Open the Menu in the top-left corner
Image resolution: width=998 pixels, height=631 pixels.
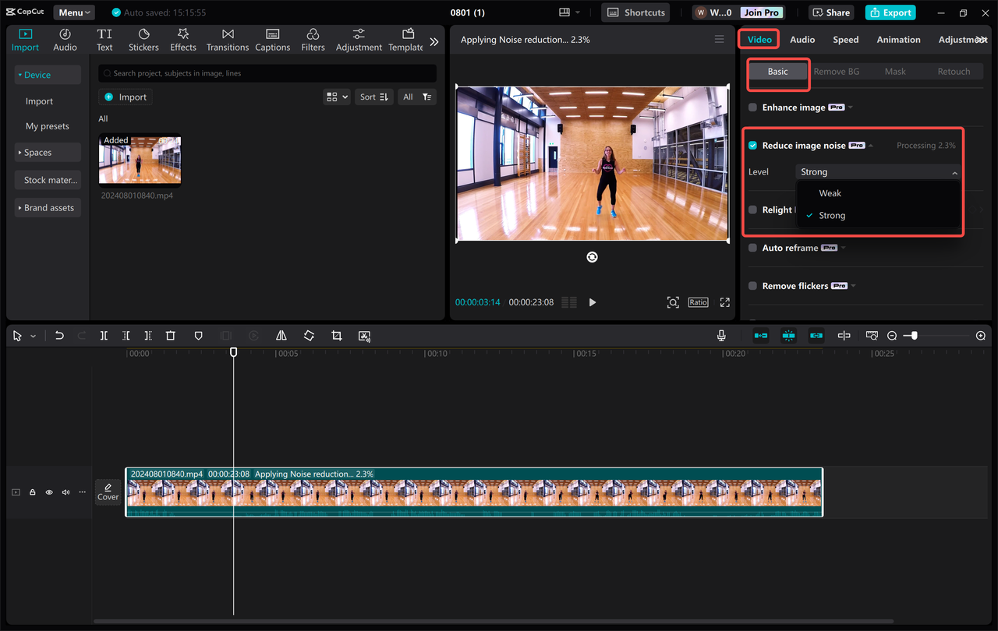[73, 12]
